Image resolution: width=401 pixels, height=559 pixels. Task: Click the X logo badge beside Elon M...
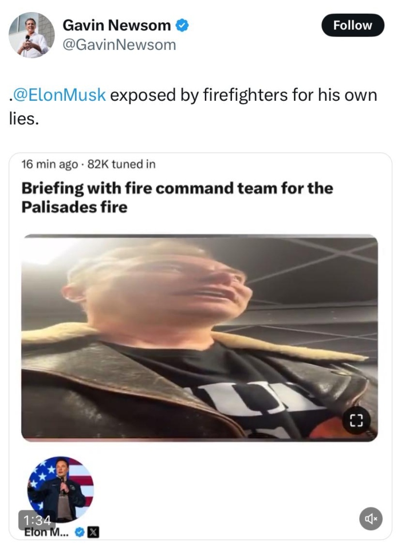pos(93,532)
